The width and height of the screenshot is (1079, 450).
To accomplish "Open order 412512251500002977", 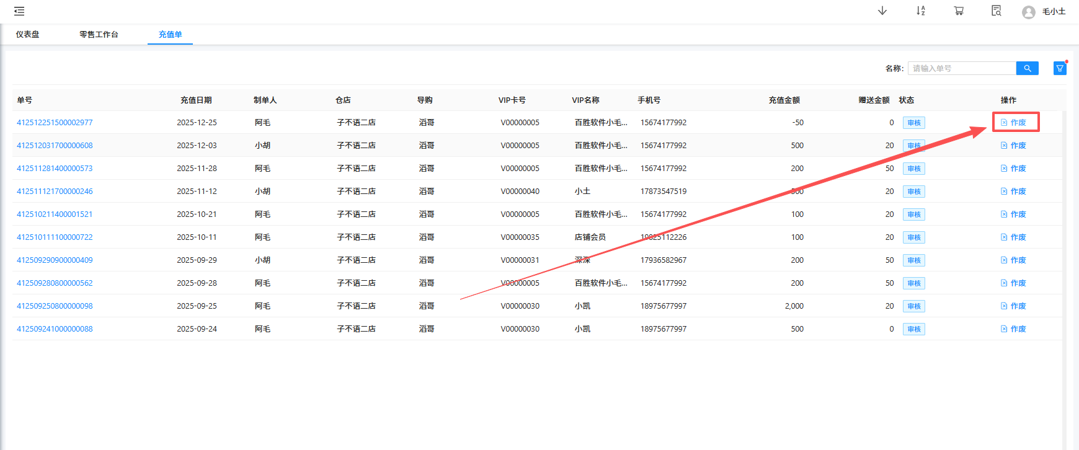I will pyautogui.click(x=55, y=123).
